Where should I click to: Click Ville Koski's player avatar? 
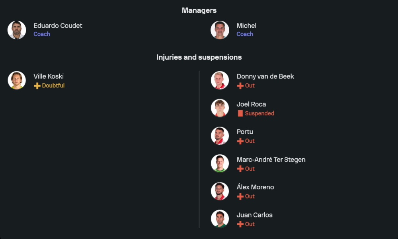[17, 80]
